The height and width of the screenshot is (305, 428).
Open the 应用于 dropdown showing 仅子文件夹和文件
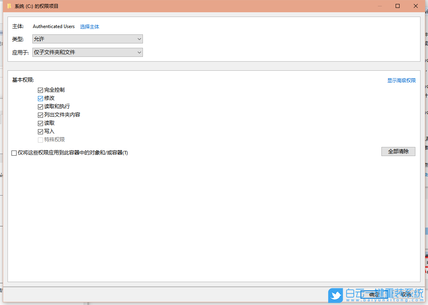coord(87,52)
